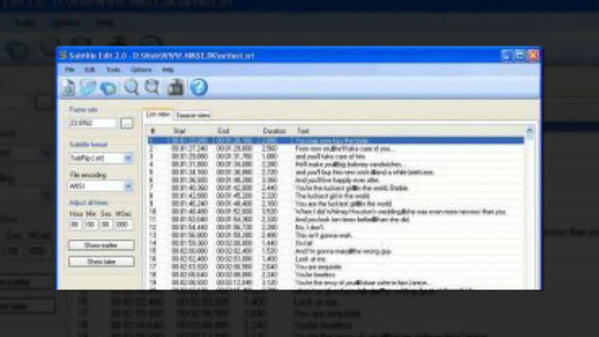Select row 16 'Look at me'
599x337 pixels.
click(336, 259)
